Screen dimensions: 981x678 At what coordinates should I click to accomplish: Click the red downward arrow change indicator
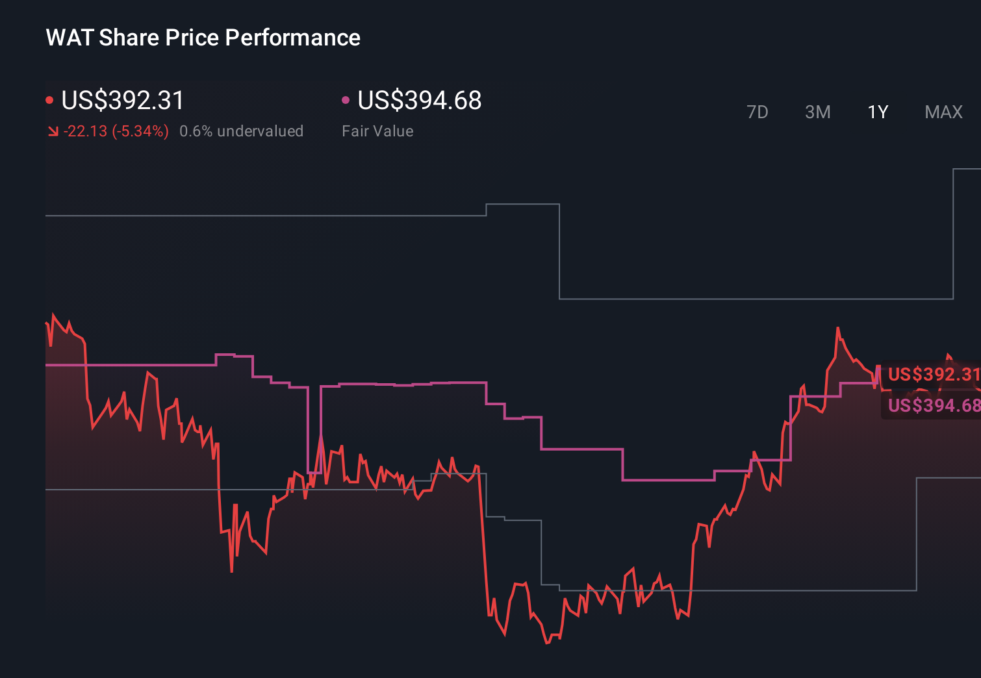coord(53,131)
